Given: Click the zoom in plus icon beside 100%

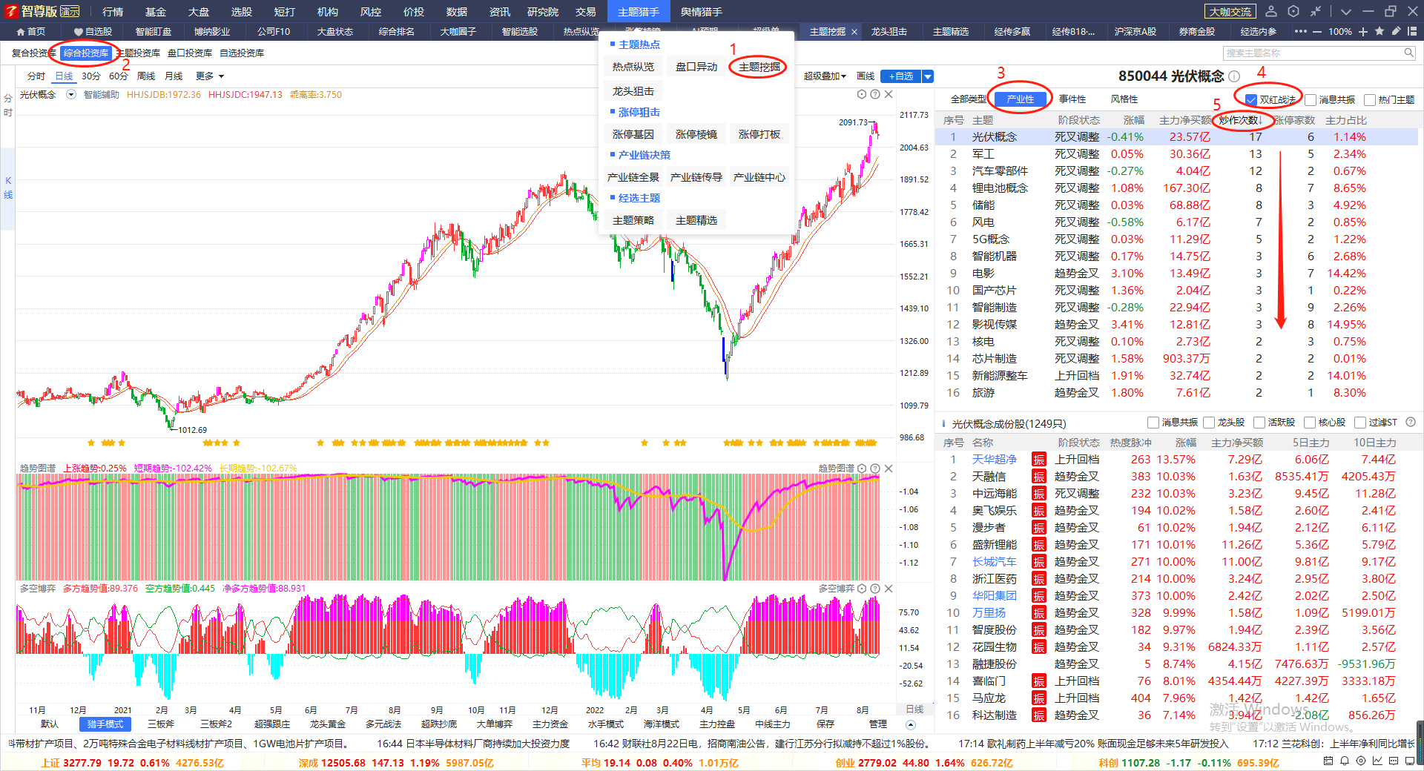Looking at the screenshot, I should pos(1363,32).
